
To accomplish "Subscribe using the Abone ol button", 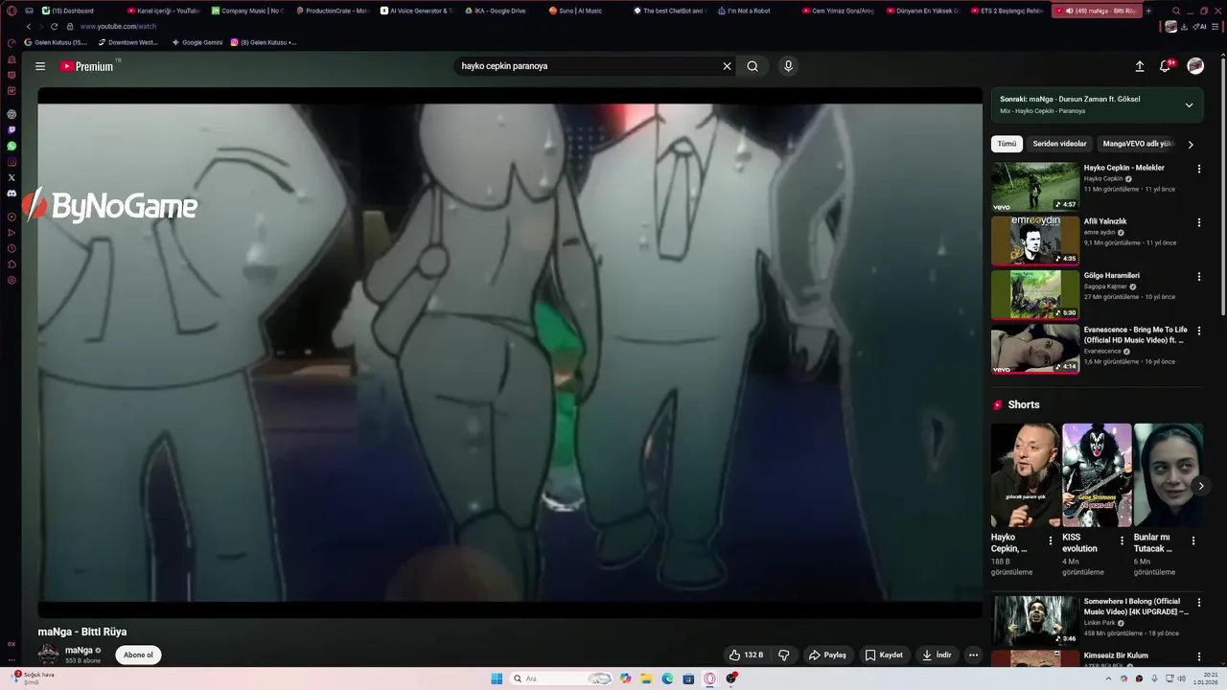I will 138,655.
